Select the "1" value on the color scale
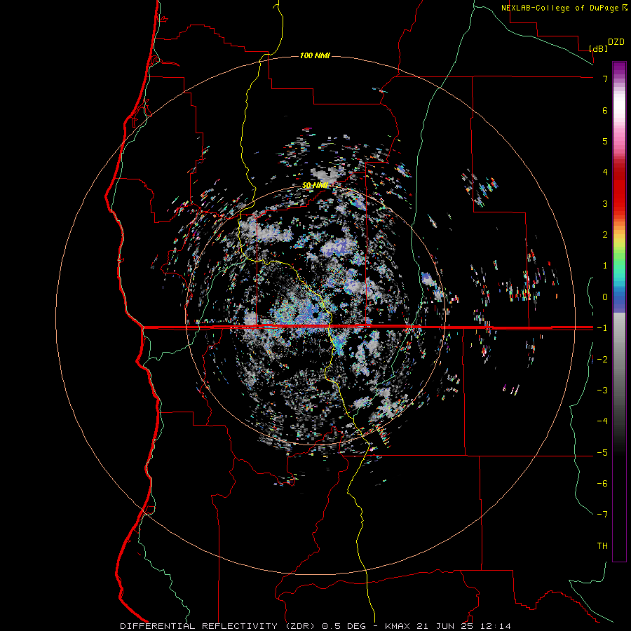 [x=605, y=266]
